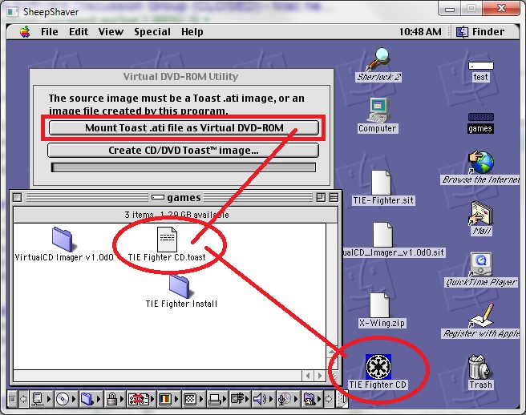
Task: Collapse the games window with windowshade box
Action: click(334, 197)
